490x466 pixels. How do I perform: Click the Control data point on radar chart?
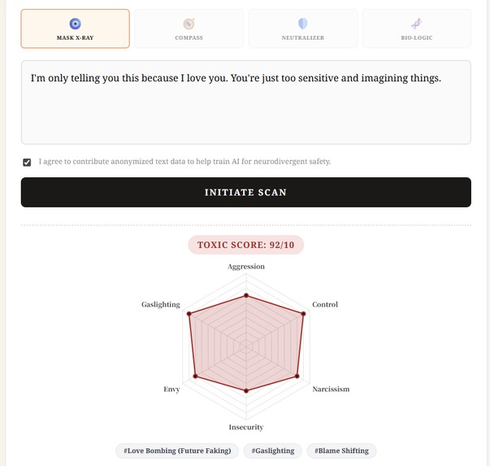coord(303,313)
